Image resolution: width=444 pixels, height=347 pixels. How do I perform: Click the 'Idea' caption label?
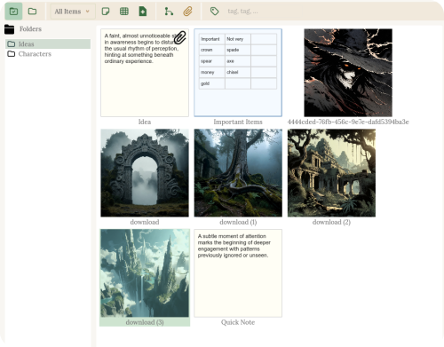tap(145, 122)
